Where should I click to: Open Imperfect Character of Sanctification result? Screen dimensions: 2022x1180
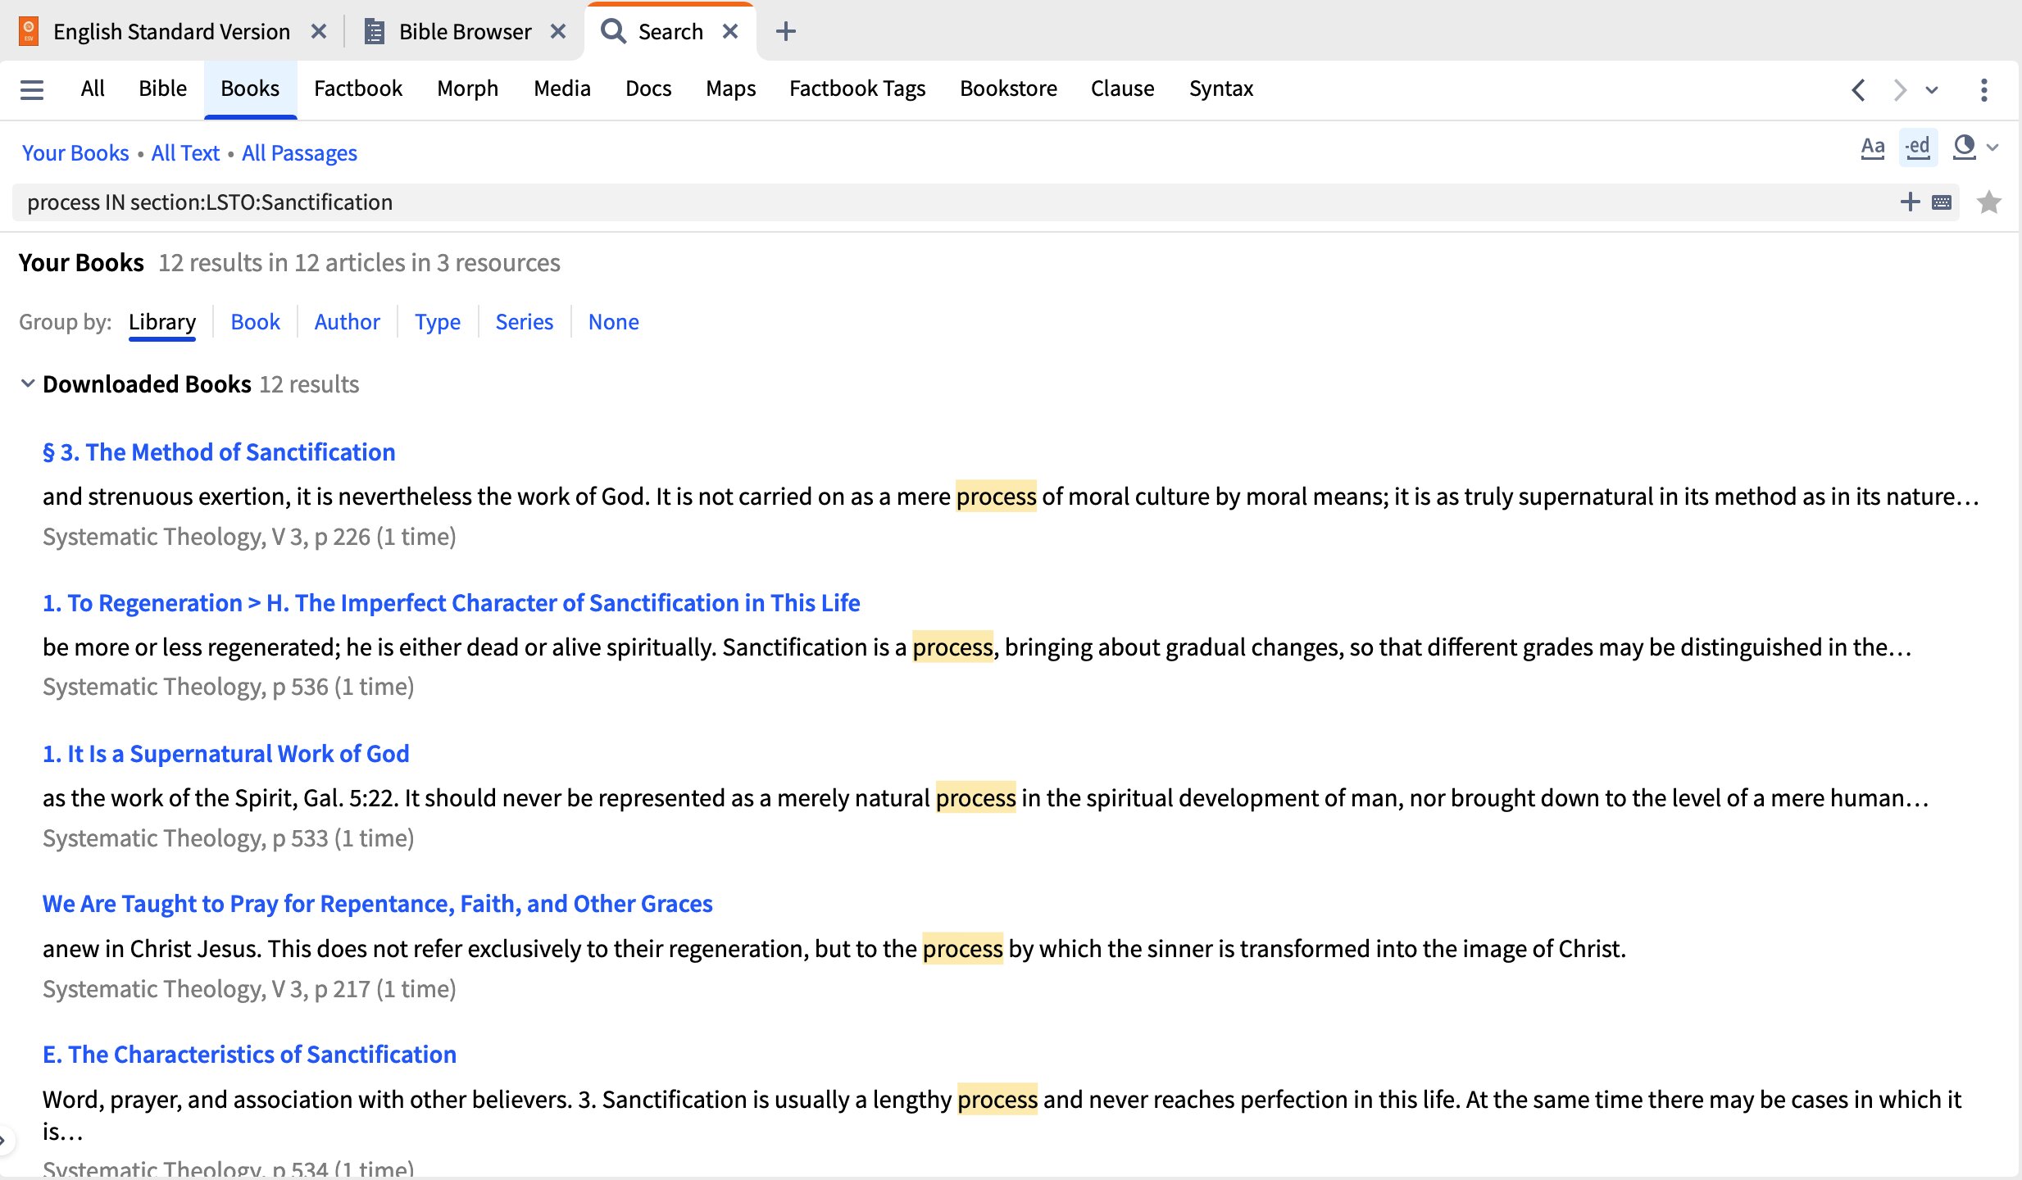452,603
